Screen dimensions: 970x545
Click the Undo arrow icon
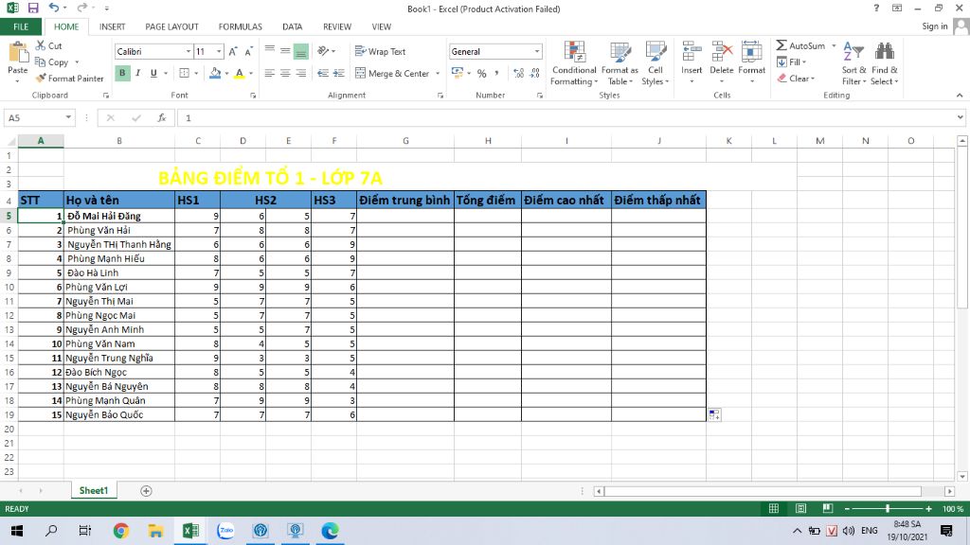click(x=54, y=8)
